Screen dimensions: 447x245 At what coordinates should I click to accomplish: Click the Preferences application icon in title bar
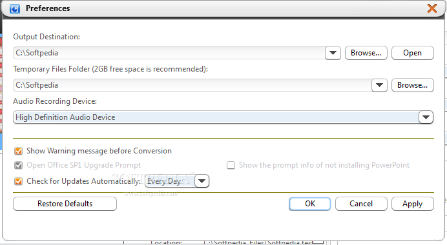(x=15, y=8)
